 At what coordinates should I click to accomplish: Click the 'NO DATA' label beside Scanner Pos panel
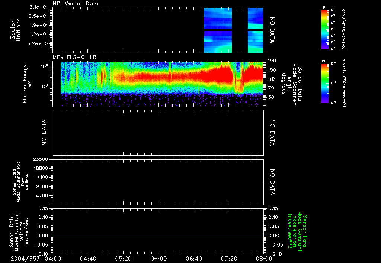272,182
